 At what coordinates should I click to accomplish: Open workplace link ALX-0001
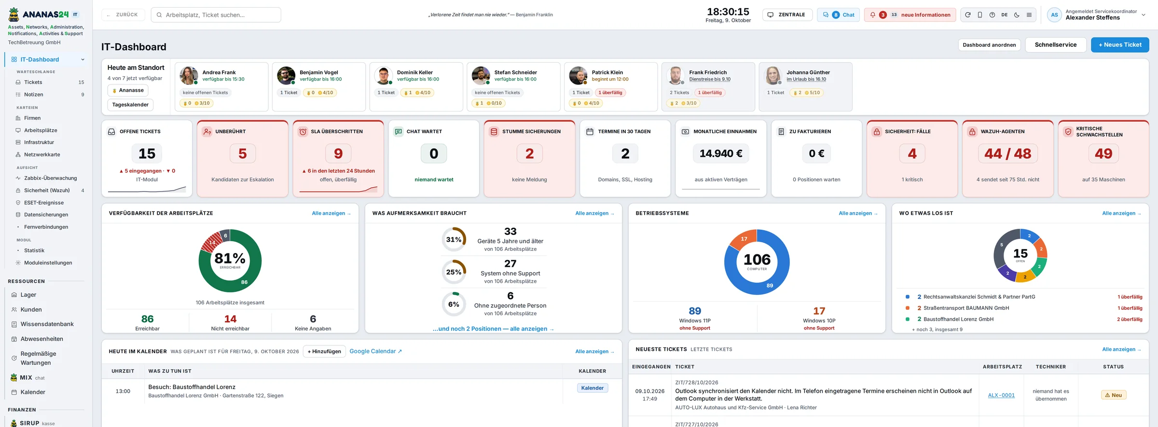coord(1001,395)
